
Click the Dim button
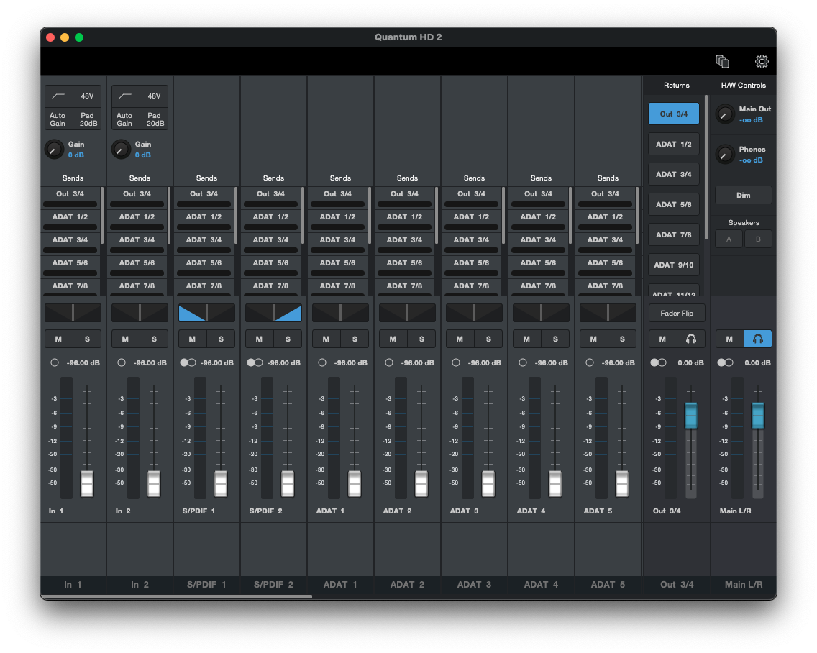pyautogui.click(x=744, y=196)
